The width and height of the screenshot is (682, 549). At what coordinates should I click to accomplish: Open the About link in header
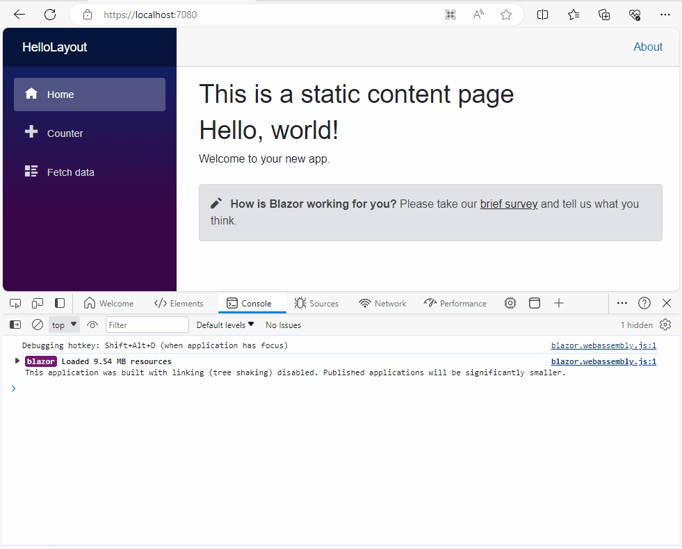(x=647, y=47)
